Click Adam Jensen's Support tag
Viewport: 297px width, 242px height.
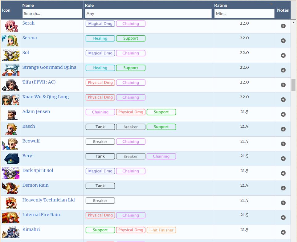coord(161,112)
